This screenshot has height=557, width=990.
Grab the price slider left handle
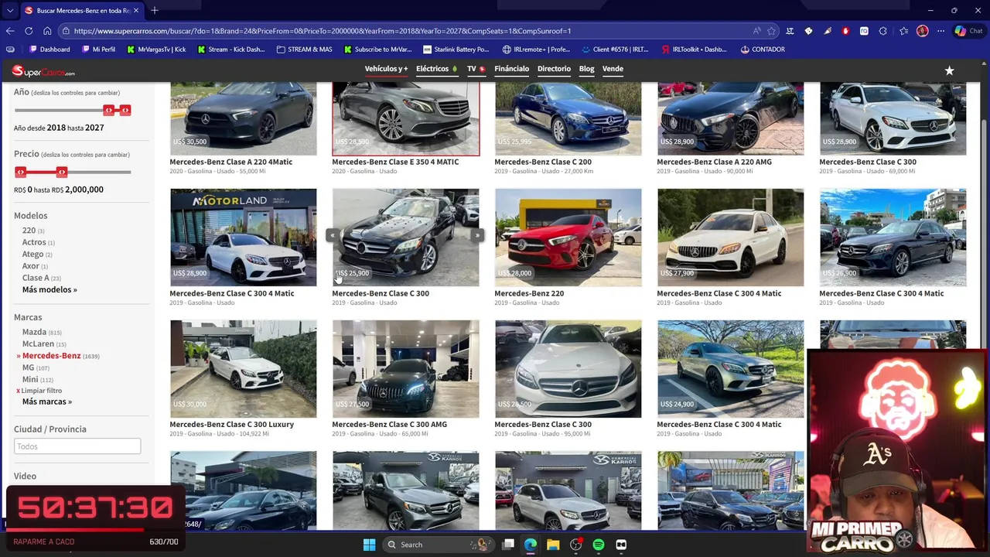pyautogui.click(x=20, y=172)
